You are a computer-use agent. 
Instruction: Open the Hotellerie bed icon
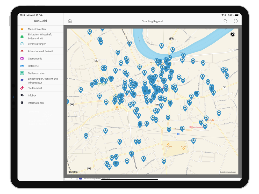coord(22,66)
